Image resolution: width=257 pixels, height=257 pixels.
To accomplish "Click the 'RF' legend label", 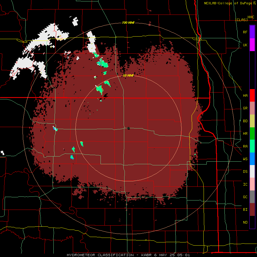I will coord(245,32).
